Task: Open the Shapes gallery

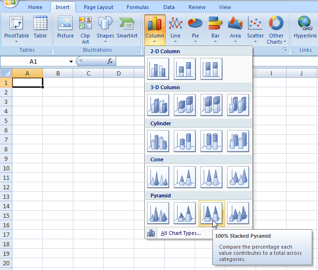Action: (x=105, y=29)
